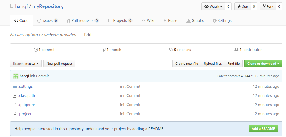The image size is (286, 137).
Task: Click init Commit message in .project row
Action: pyautogui.click(x=130, y=114)
